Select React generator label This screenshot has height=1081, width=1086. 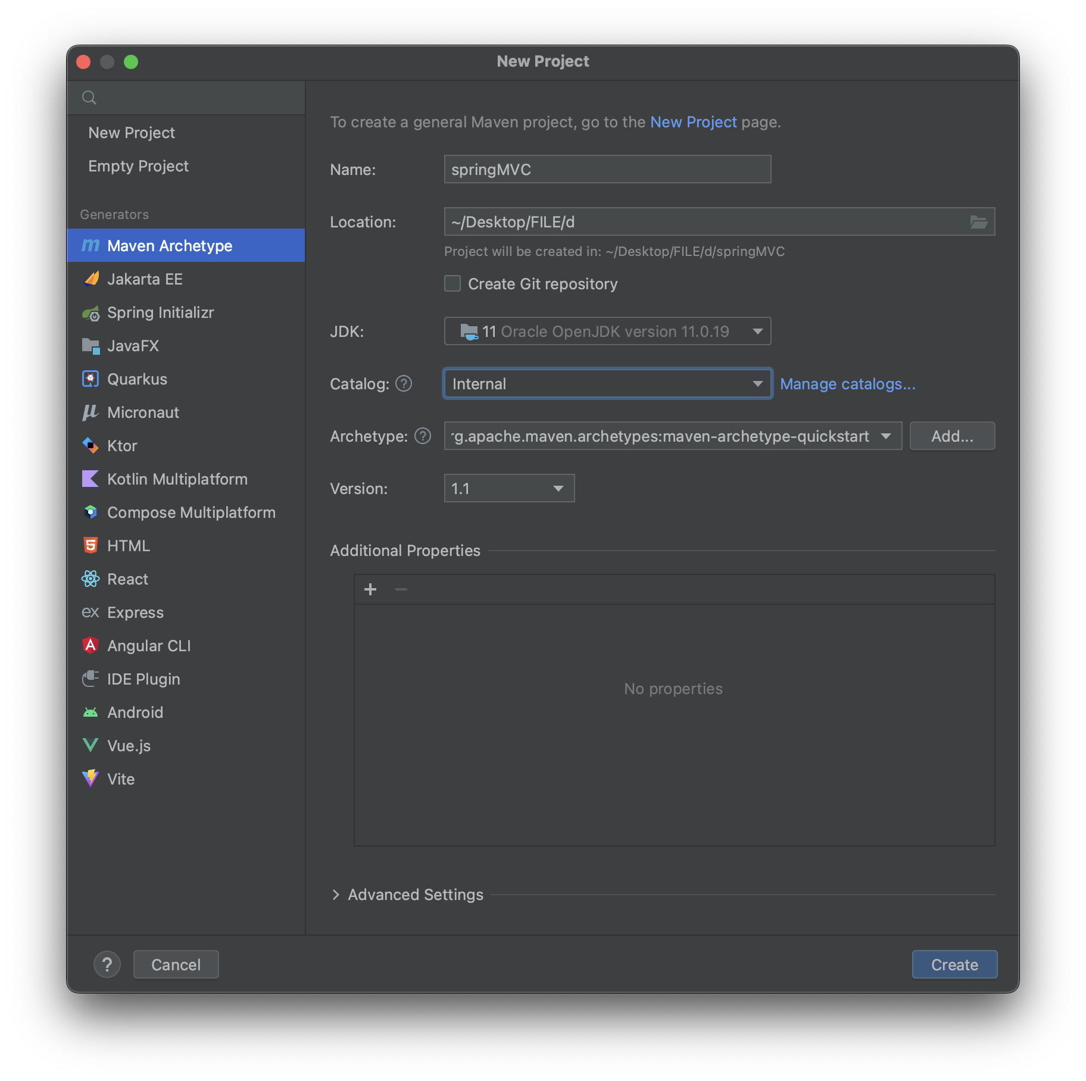pyautogui.click(x=127, y=579)
